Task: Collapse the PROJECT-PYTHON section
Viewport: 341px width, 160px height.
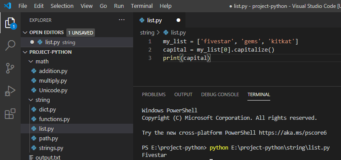Action: pyautogui.click(x=25, y=52)
